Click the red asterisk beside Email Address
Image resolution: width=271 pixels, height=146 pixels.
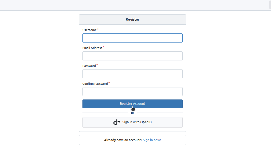[x=103, y=47]
